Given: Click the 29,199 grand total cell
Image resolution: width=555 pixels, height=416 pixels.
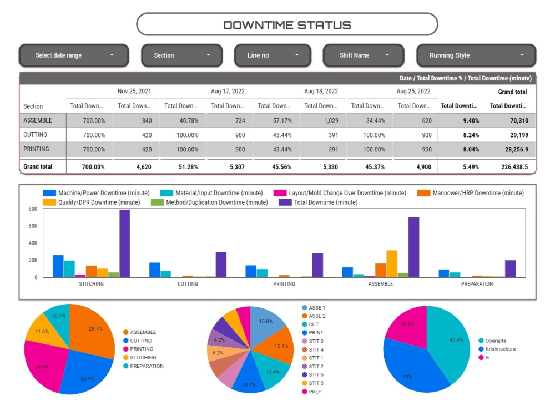Looking at the screenshot, I should 519,135.
